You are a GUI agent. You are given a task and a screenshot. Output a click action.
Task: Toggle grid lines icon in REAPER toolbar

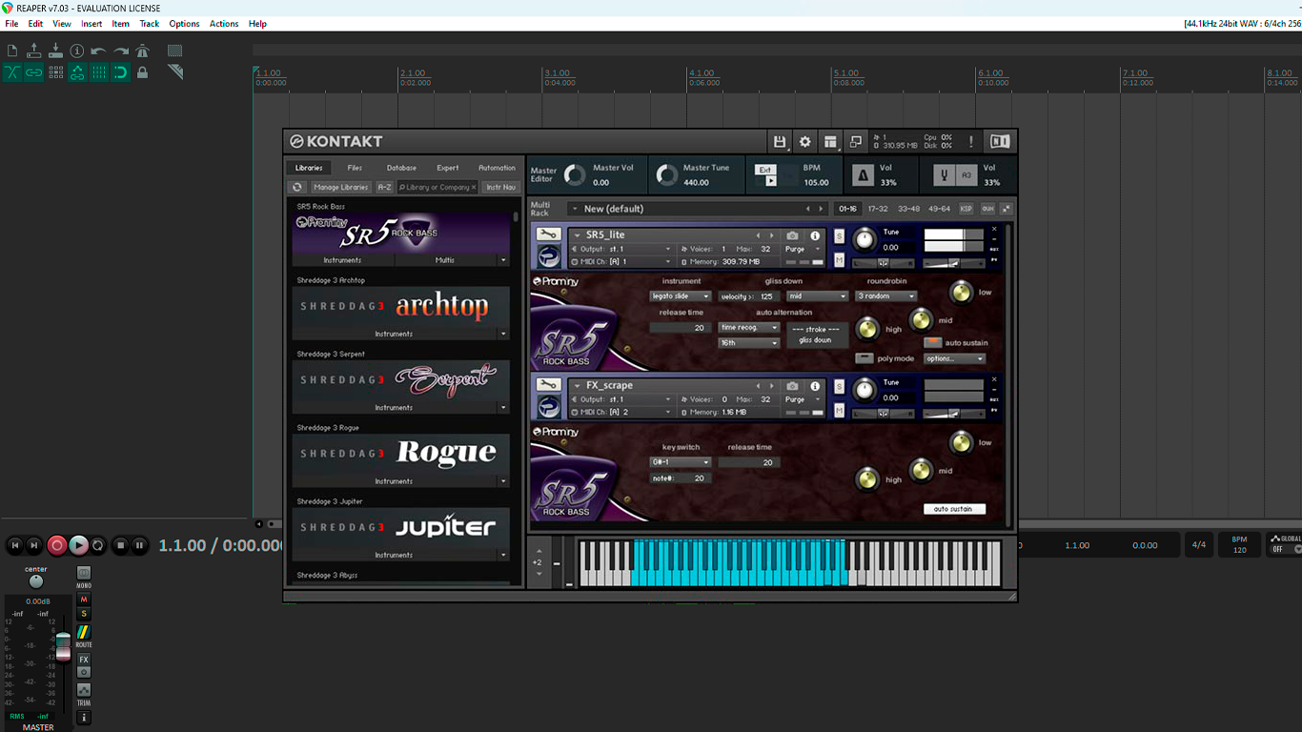click(x=99, y=72)
